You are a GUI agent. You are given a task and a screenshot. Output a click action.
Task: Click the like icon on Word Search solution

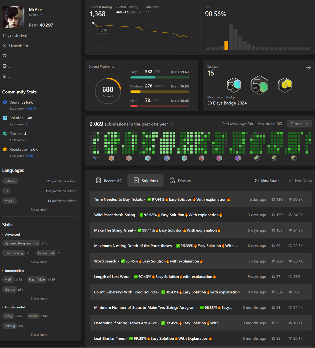(x=273, y=261)
